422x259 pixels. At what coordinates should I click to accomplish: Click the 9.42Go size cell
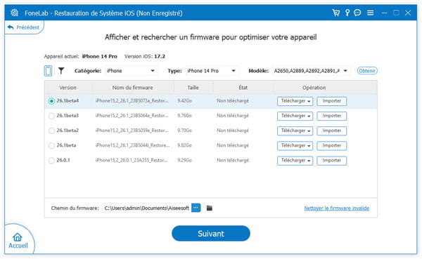tap(184, 101)
